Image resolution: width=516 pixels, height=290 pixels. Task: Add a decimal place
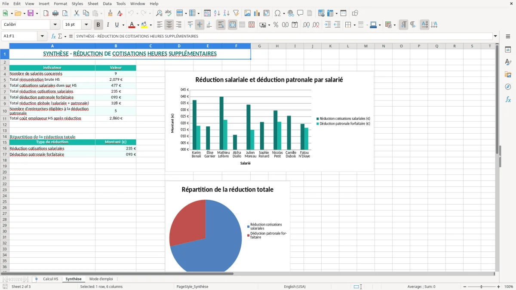(x=306, y=25)
